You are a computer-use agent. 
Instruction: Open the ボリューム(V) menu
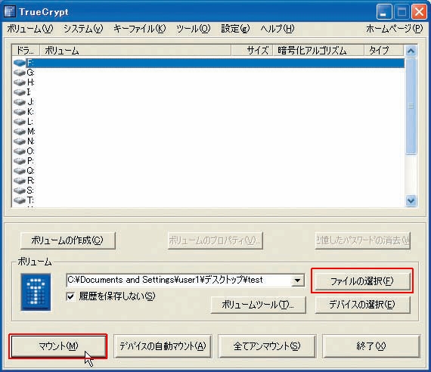30,29
